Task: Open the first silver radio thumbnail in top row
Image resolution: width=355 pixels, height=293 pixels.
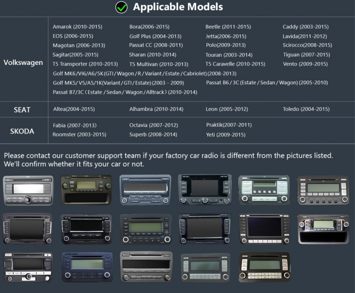Action: click(x=28, y=190)
